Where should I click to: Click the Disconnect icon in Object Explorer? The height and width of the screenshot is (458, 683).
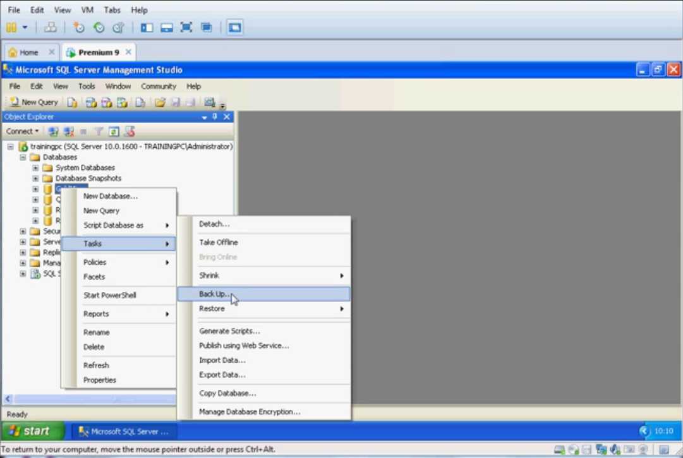[x=68, y=131]
